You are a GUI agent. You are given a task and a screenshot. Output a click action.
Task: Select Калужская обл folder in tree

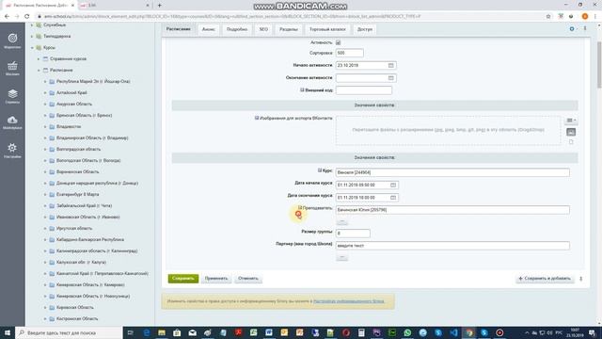pyautogui.click(x=81, y=262)
